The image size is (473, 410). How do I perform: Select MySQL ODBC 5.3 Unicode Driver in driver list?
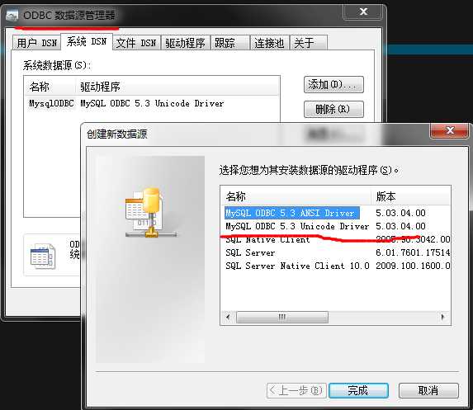click(297, 226)
